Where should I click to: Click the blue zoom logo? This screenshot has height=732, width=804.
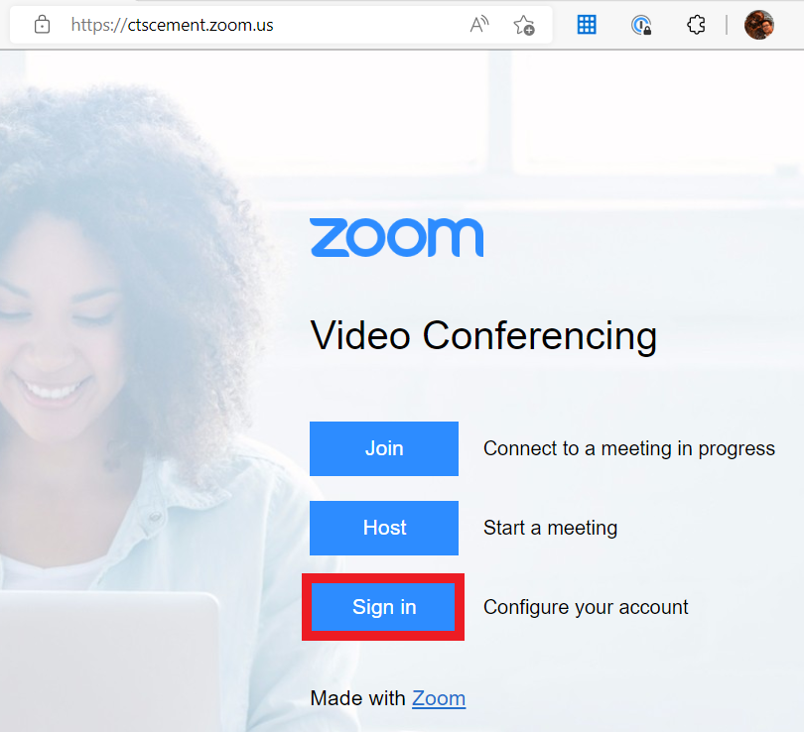pos(396,237)
